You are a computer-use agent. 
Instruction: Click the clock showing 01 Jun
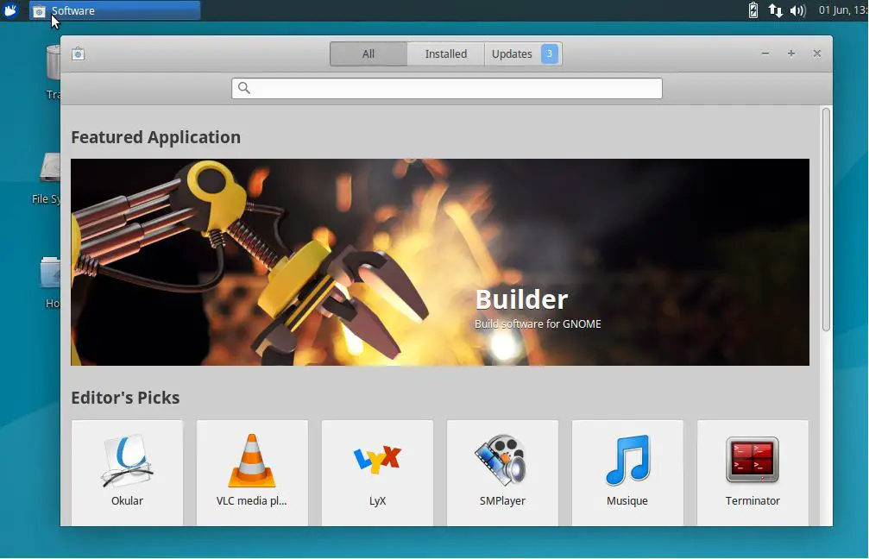843,10
